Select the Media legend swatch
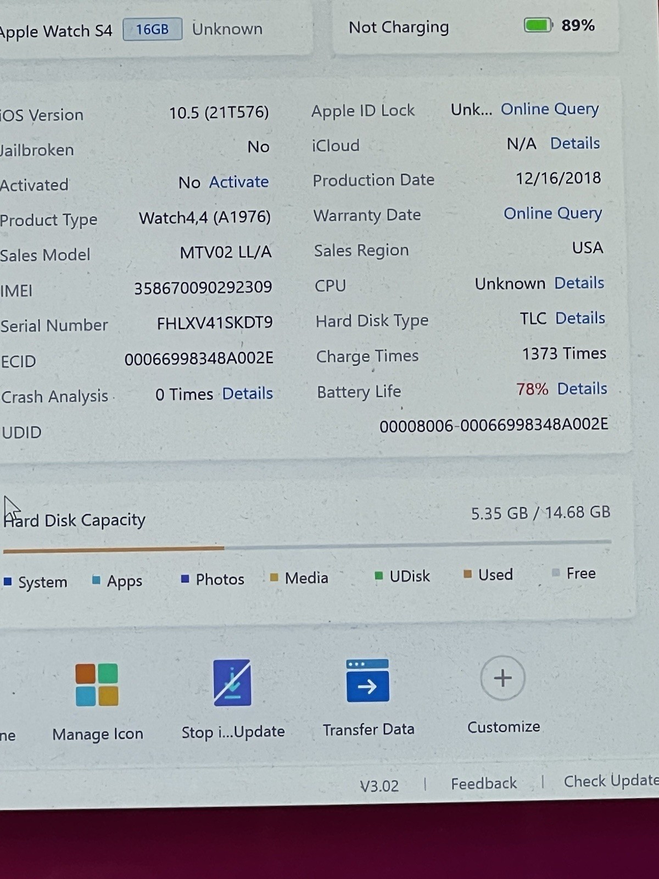Image resolution: width=659 pixels, height=879 pixels. (274, 577)
